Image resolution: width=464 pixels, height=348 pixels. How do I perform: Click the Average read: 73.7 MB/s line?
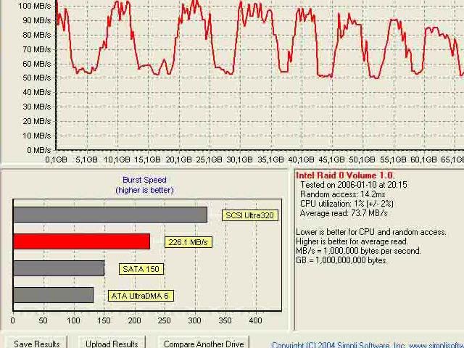coord(344,213)
